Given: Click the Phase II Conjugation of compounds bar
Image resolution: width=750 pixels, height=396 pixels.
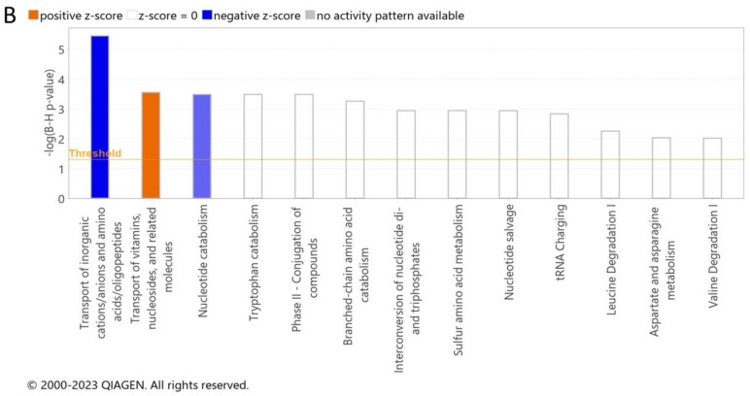Looking at the screenshot, I should [x=304, y=147].
